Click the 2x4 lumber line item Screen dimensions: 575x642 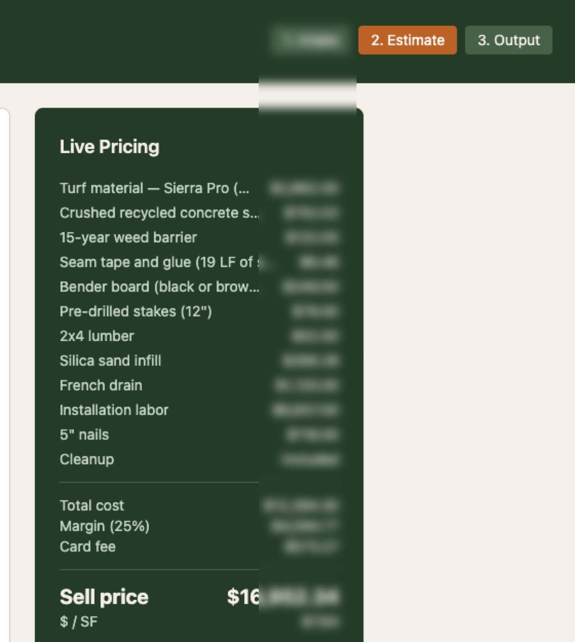pyautogui.click(x=97, y=336)
